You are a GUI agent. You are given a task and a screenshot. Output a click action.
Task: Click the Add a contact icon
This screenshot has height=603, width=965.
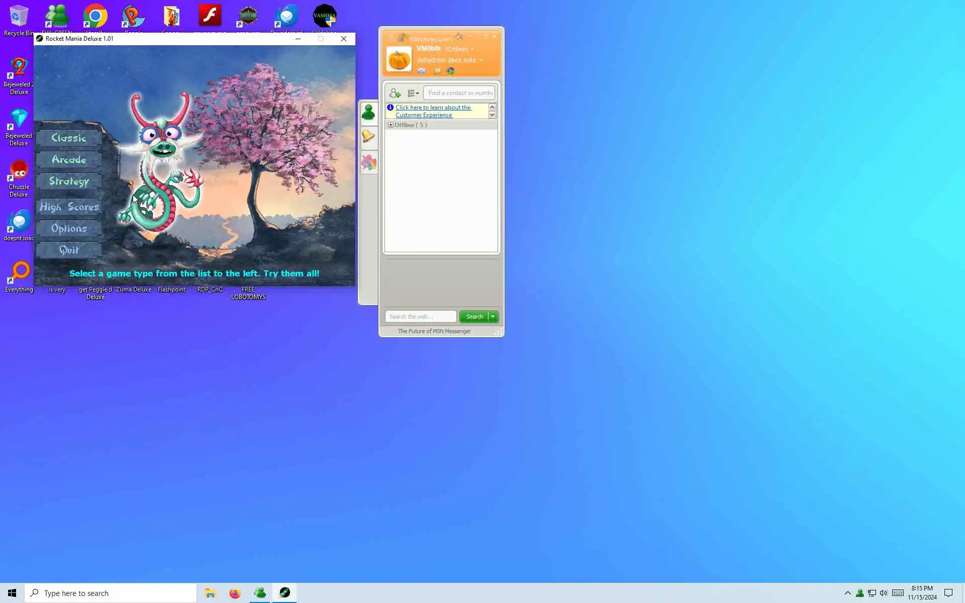(x=395, y=93)
